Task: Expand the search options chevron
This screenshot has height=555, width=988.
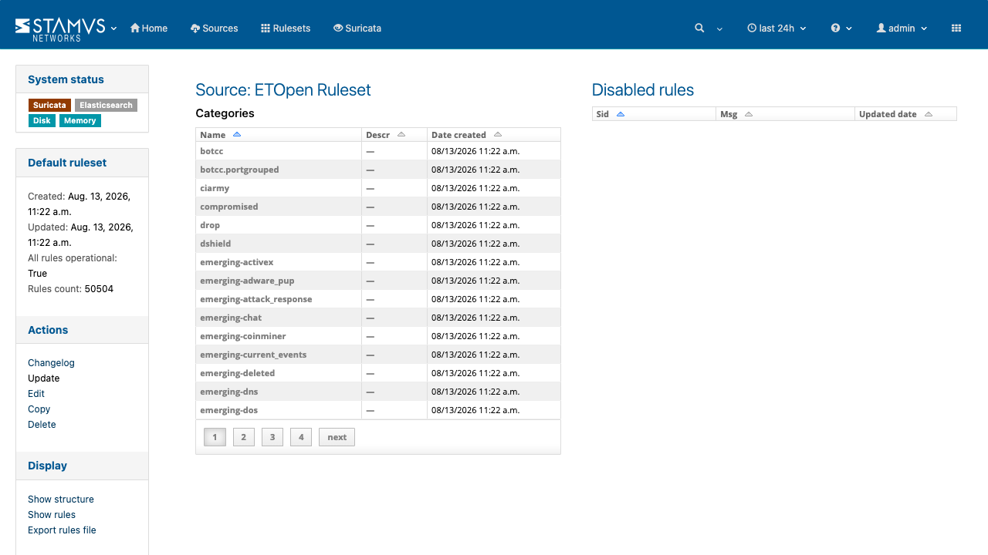Action: (719, 29)
